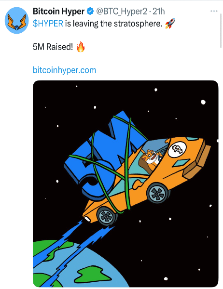
Task: Open the three-dot more options menu
Action: click(x=214, y=11)
